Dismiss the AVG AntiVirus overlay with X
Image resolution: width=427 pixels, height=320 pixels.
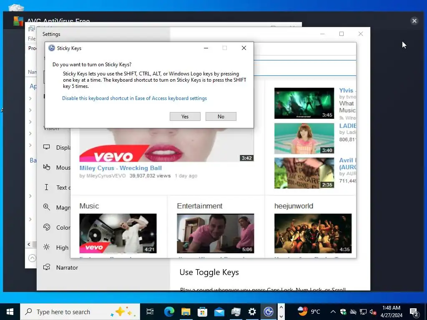414,21
